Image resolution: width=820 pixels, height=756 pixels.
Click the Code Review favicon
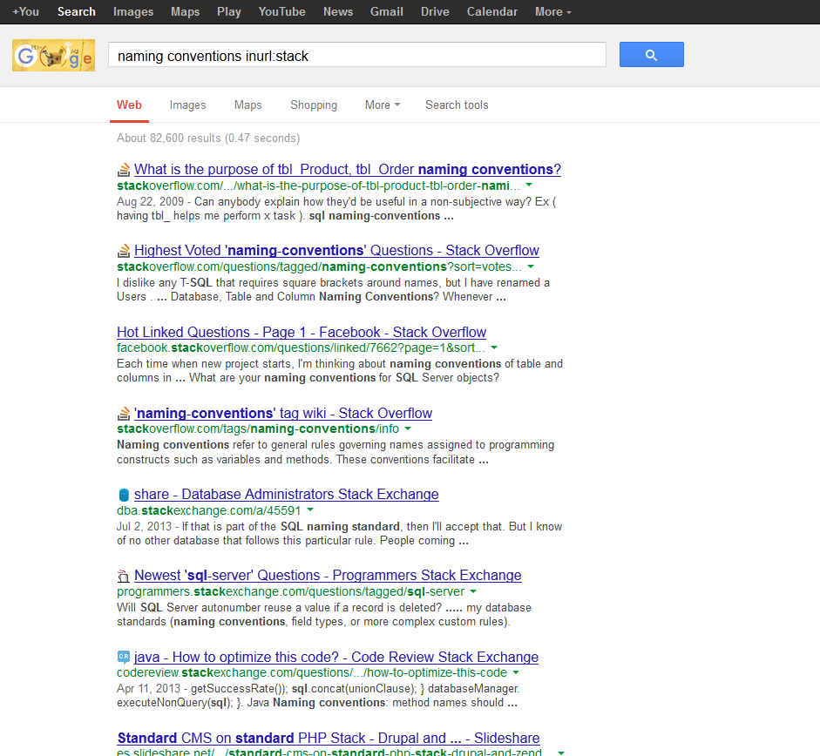(x=124, y=657)
